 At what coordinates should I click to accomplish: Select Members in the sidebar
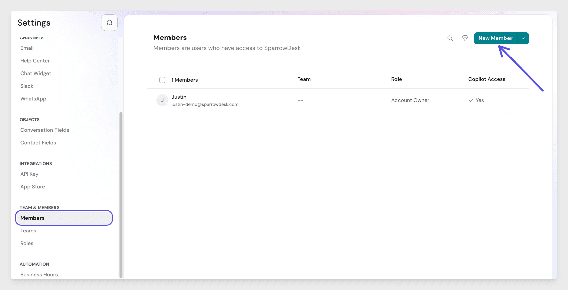pyautogui.click(x=64, y=218)
